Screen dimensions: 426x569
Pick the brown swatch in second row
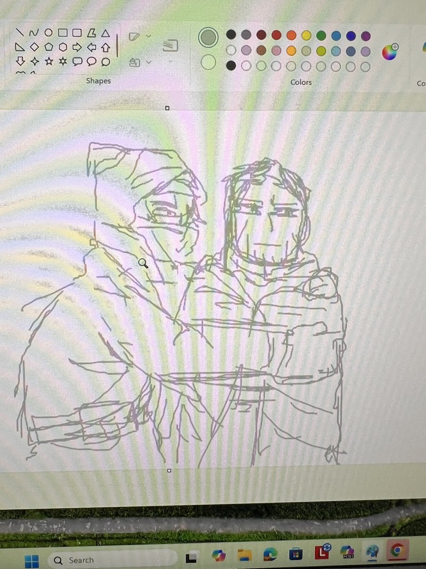click(x=261, y=50)
